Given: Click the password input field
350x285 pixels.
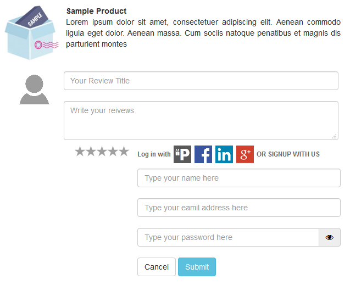Looking at the screenshot, I should tap(228, 237).
